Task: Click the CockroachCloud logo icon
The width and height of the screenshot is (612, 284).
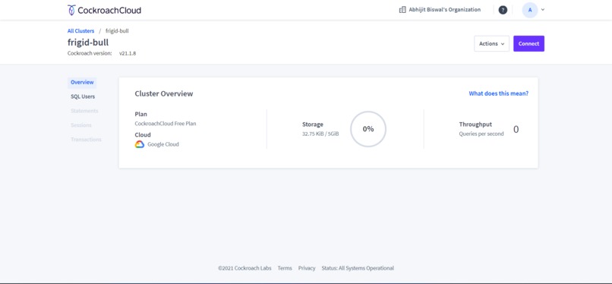Action: coord(71,10)
